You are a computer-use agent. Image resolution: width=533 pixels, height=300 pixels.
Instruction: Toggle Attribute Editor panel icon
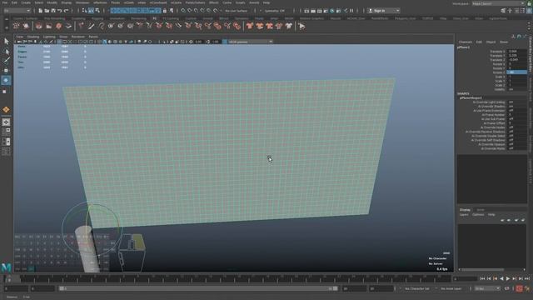tap(516, 11)
